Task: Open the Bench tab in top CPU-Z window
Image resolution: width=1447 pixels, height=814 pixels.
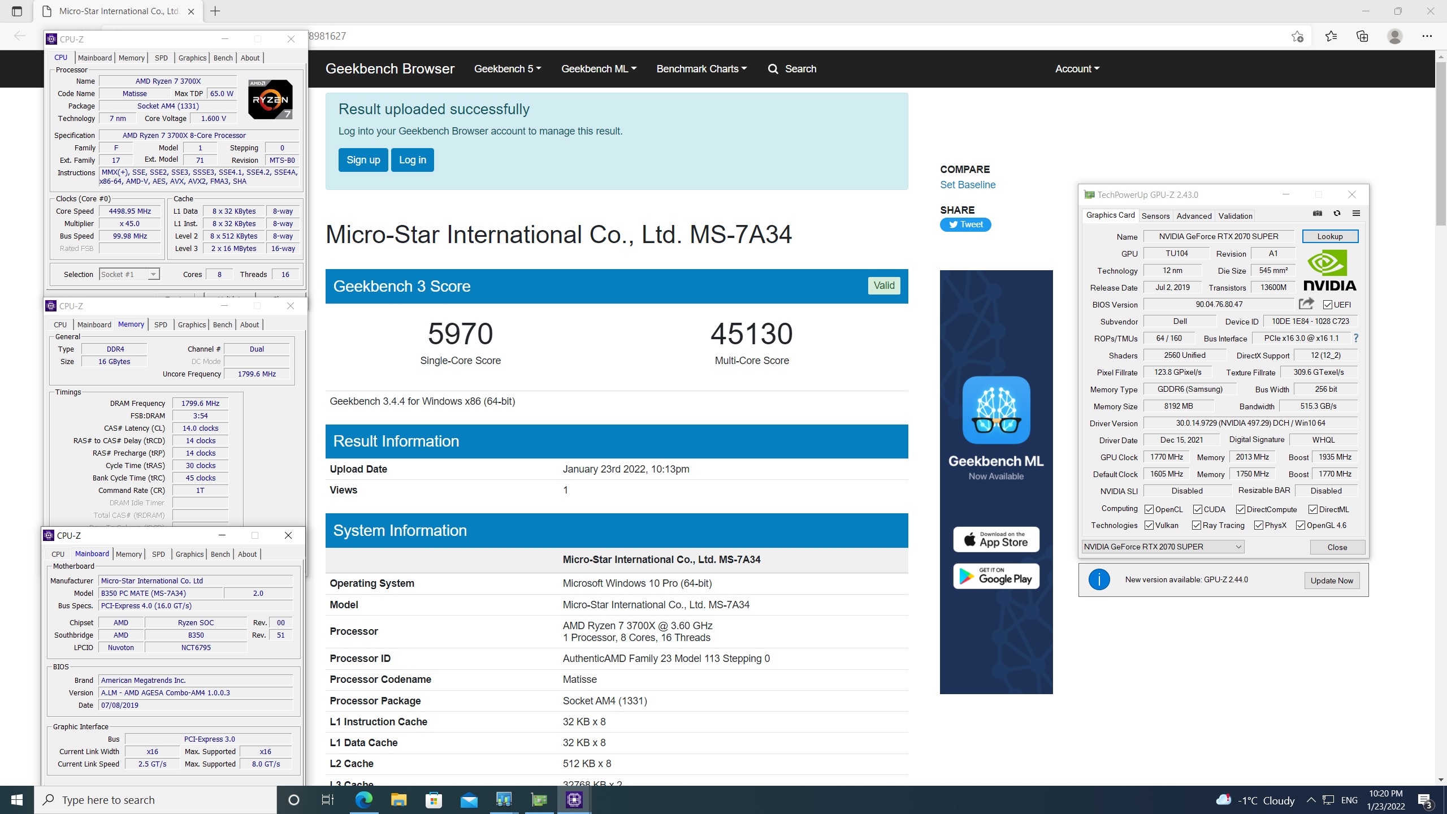Action: (223, 58)
